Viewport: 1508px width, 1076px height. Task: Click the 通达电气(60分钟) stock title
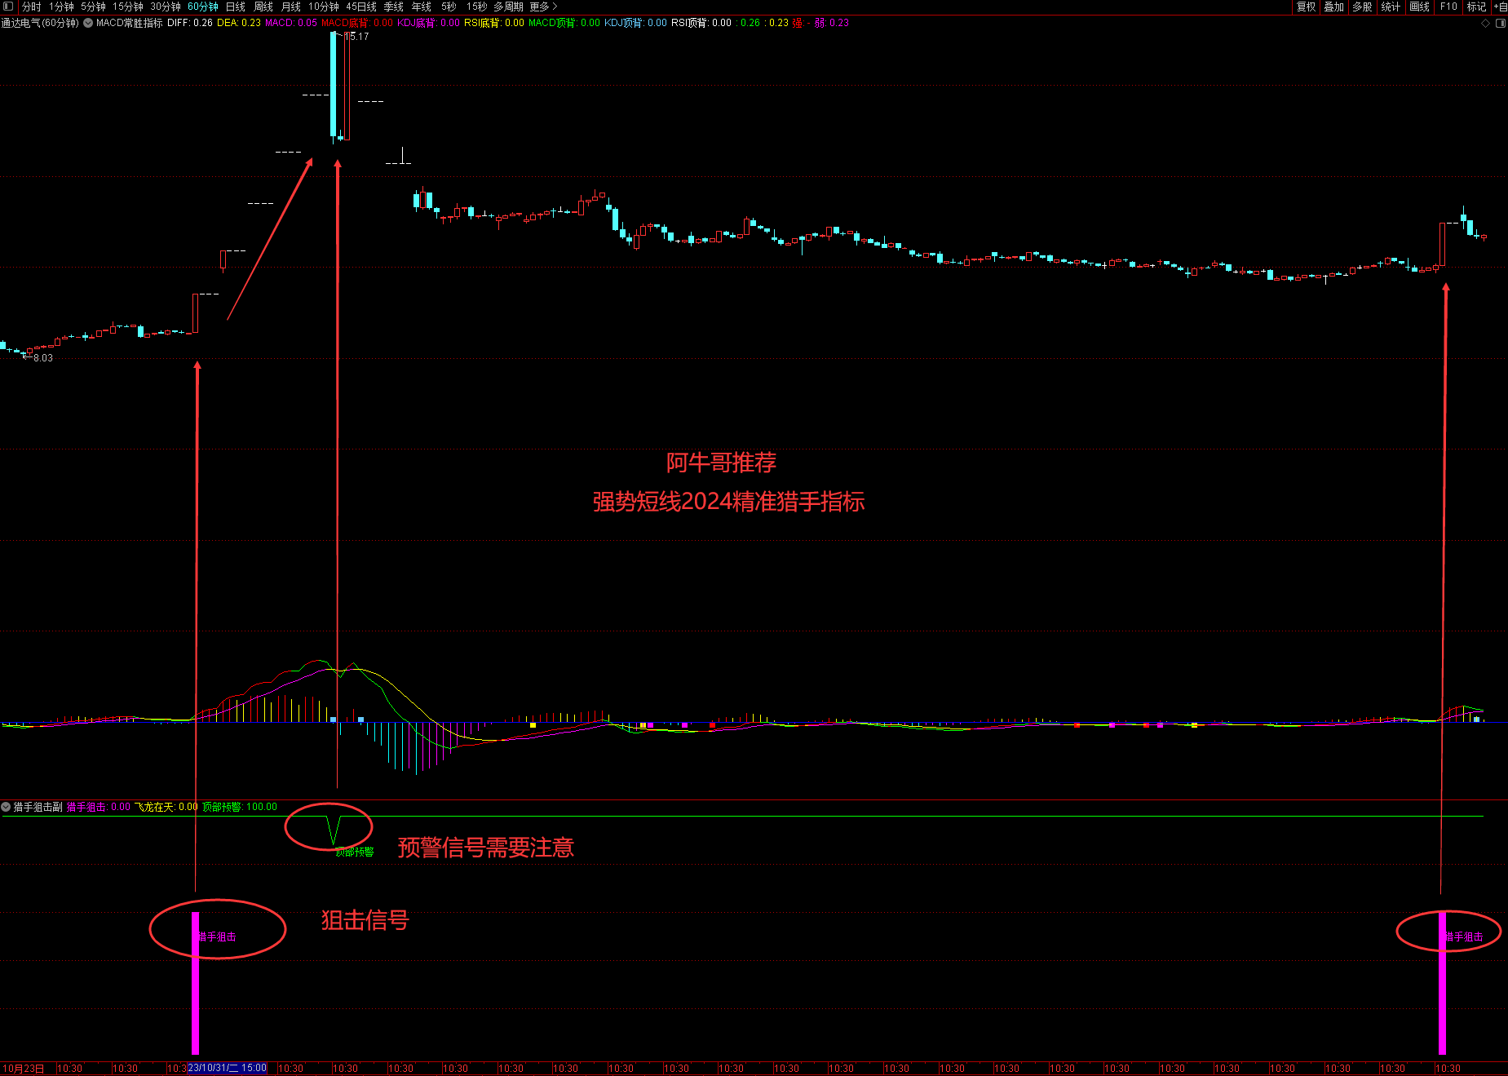point(40,23)
